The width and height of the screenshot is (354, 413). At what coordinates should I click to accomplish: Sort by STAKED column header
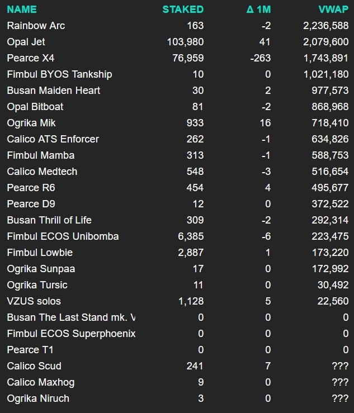183,10
